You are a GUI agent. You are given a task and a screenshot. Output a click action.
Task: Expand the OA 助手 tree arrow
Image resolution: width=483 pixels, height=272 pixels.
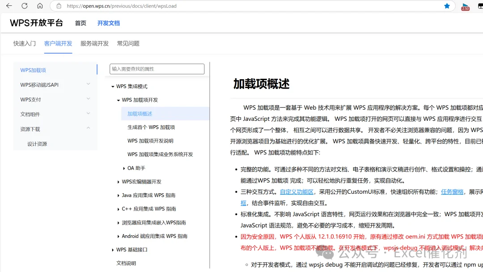(124, 168)
